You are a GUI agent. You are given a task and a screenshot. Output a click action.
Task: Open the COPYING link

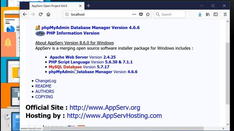point(44,97)
